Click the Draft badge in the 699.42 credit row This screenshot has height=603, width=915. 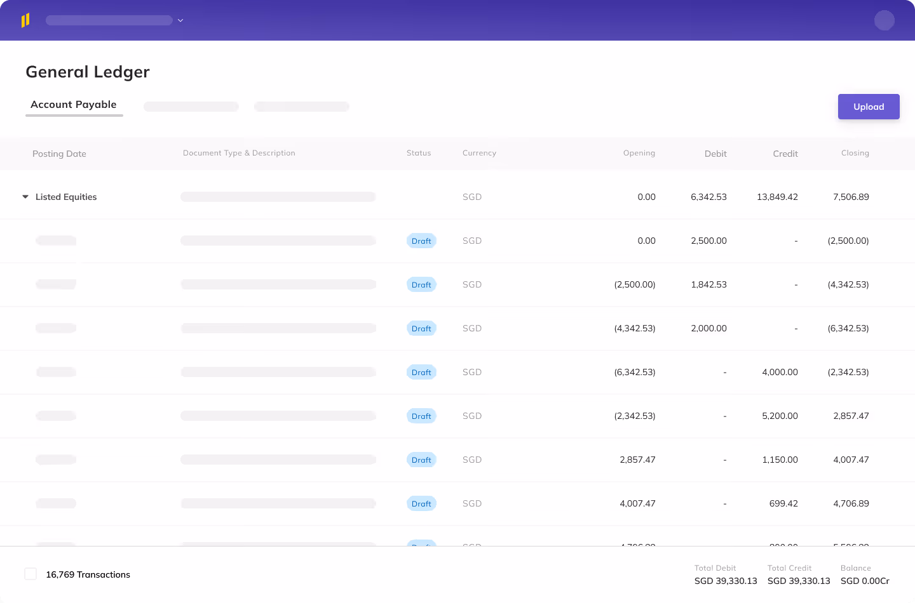click(x=421, y=503)
